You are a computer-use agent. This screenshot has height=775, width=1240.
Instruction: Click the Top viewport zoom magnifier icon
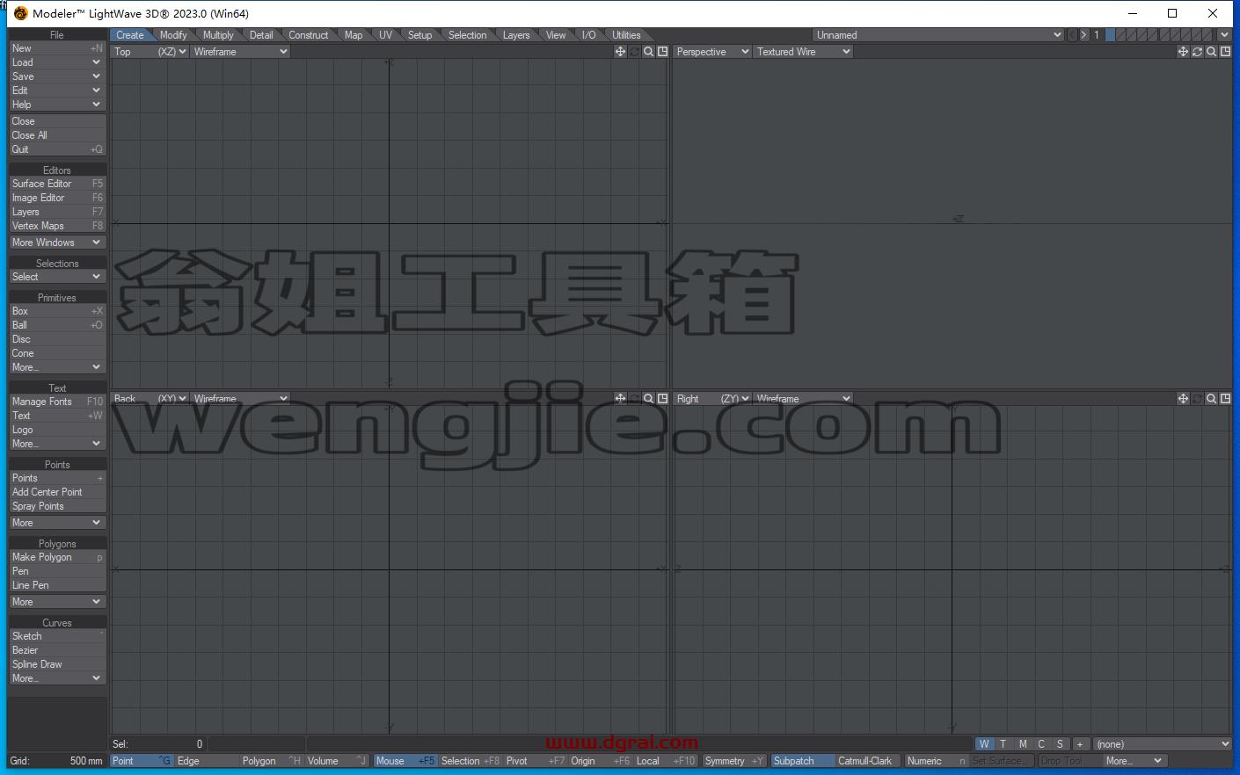[x=648, y=52]
